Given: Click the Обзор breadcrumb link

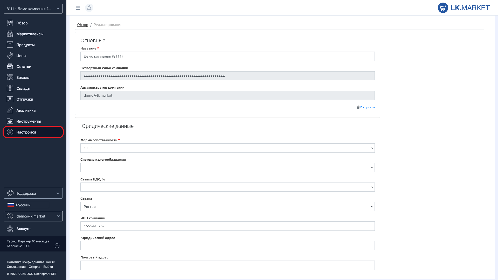Looking at the screenshot, I should point(82,25).
